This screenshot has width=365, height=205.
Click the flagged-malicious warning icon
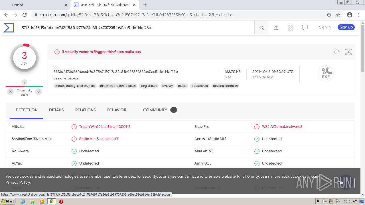[x=57, y=52]
